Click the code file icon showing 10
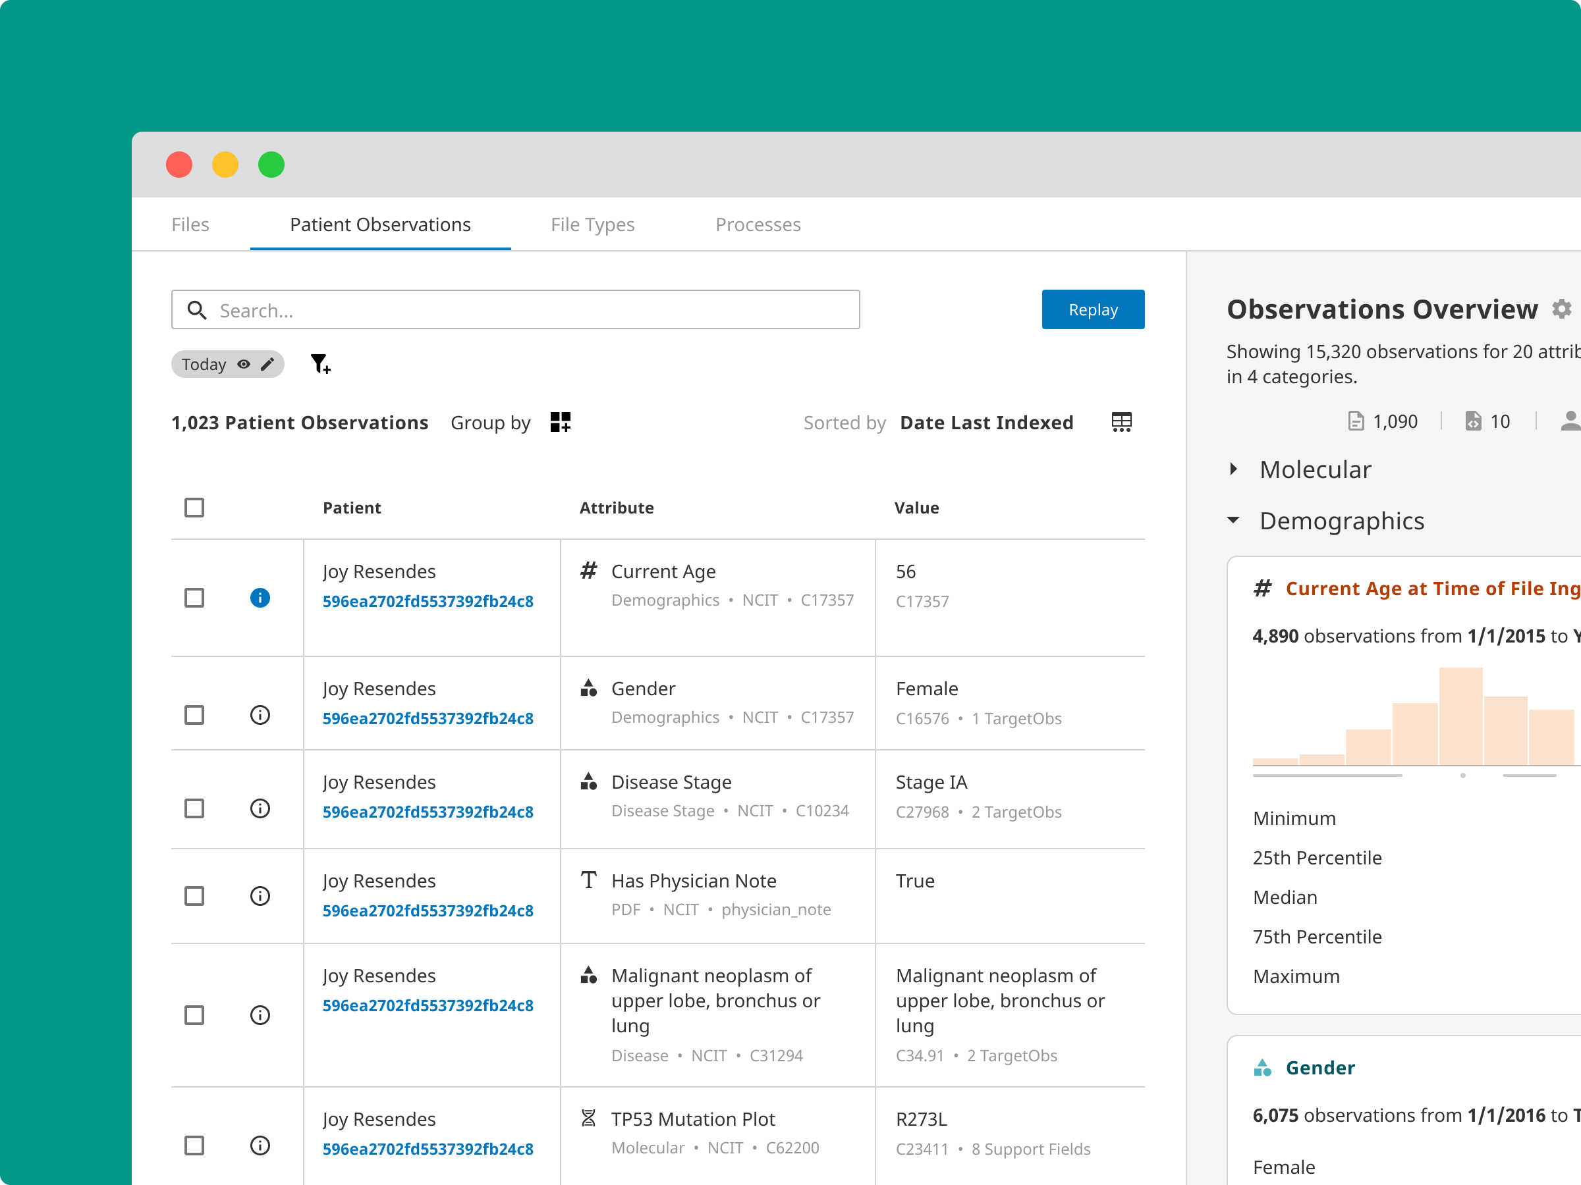 click(1473, 421)
